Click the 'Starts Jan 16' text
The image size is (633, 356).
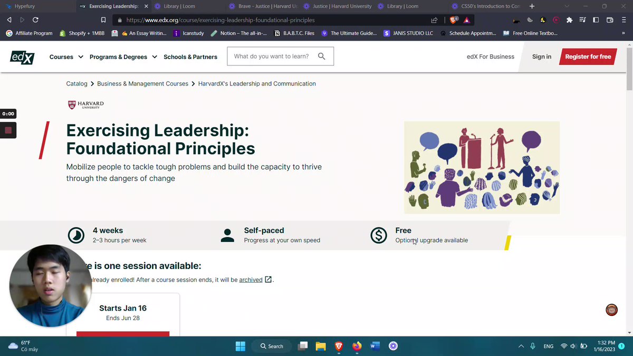point(123,308)
